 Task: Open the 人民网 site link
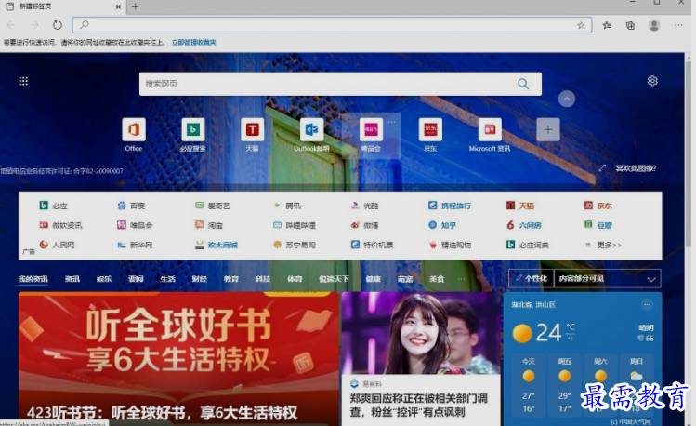click(x=57, y=245)
